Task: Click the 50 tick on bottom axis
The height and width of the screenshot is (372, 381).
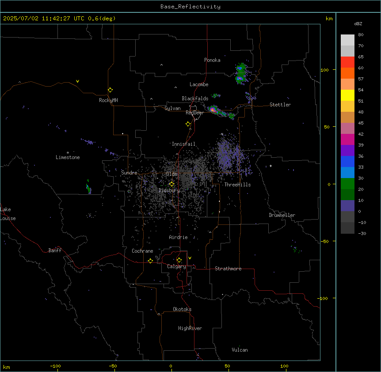Action: [227, 366]
